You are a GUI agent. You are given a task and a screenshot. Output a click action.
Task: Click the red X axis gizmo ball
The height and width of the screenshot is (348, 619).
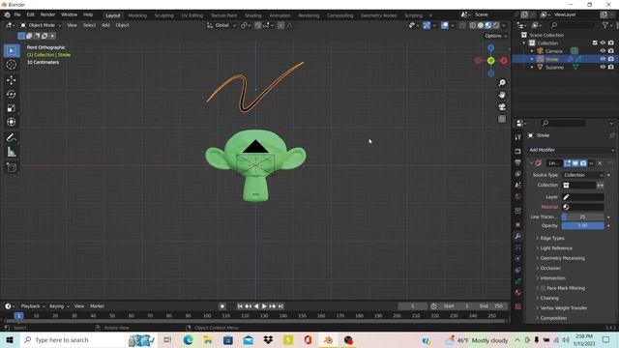pos(504,61)
